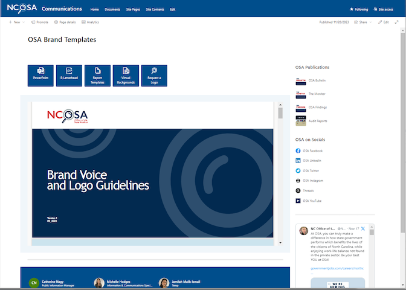Open the OSA Bulletin publication thumbnail
Viewport: 406px width, 290px height.
tap(301, 80)
